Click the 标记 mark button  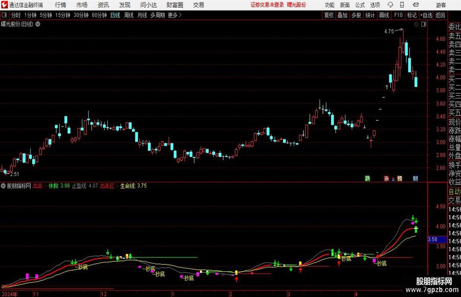pyautogui.click(x=412, y=15)
